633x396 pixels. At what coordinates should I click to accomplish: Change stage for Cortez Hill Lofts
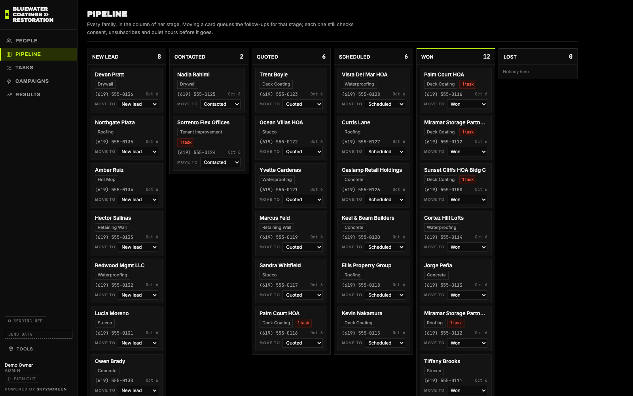467,247
